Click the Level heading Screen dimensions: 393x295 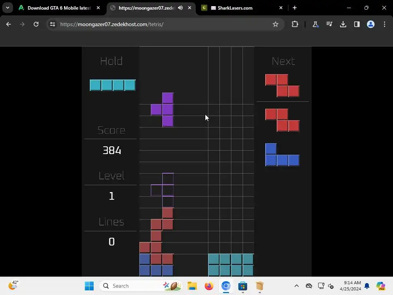point(112,176)
